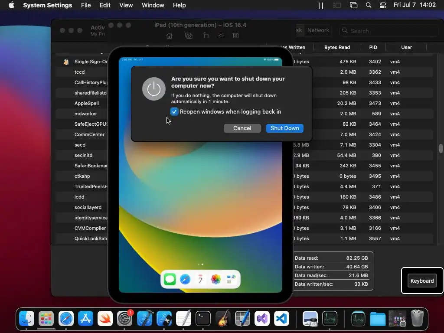This screenshot has height=333, width=444.
Task: Select Network tab in Activity Monitor
Action: 318,30
